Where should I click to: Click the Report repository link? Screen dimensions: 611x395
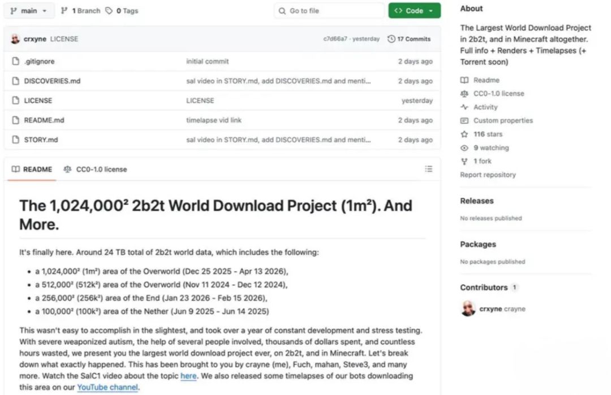coord(488,175)
